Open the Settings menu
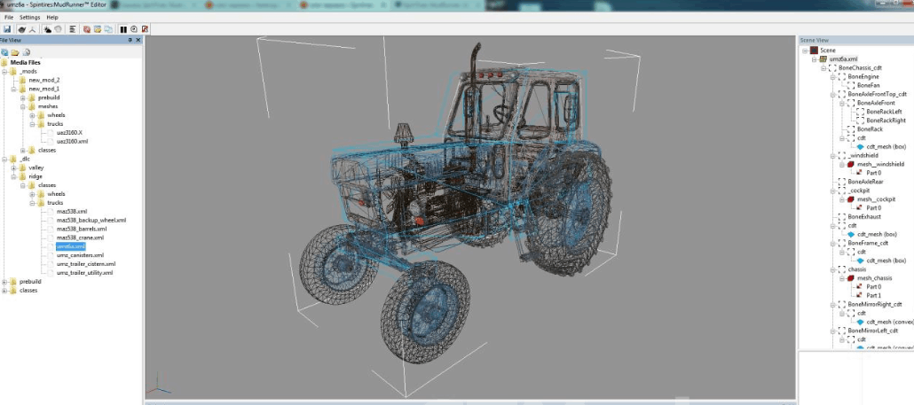 point(29,17)
